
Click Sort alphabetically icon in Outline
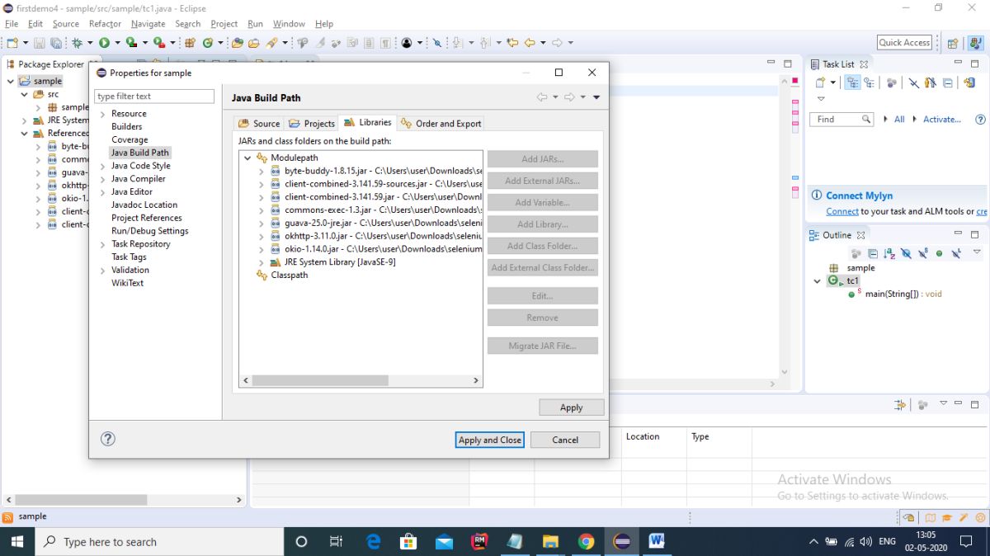pos(889,253)
